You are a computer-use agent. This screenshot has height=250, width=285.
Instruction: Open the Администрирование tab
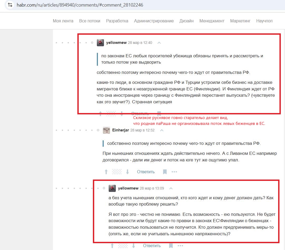(x=154, y=21)
